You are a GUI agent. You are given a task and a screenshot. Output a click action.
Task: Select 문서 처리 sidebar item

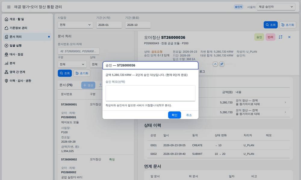tap(27, 37)
